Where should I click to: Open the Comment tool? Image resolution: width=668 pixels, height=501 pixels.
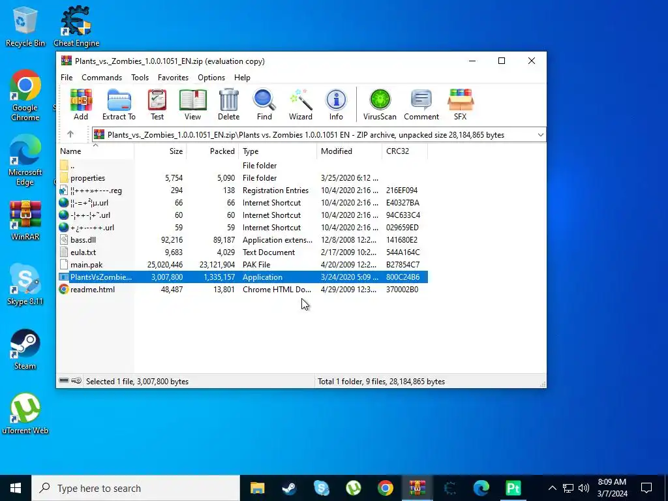421,104
